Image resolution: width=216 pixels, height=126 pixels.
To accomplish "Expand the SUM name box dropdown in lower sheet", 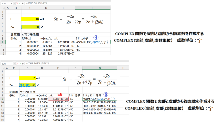I will pyautogui.click(x=11, y=64).
